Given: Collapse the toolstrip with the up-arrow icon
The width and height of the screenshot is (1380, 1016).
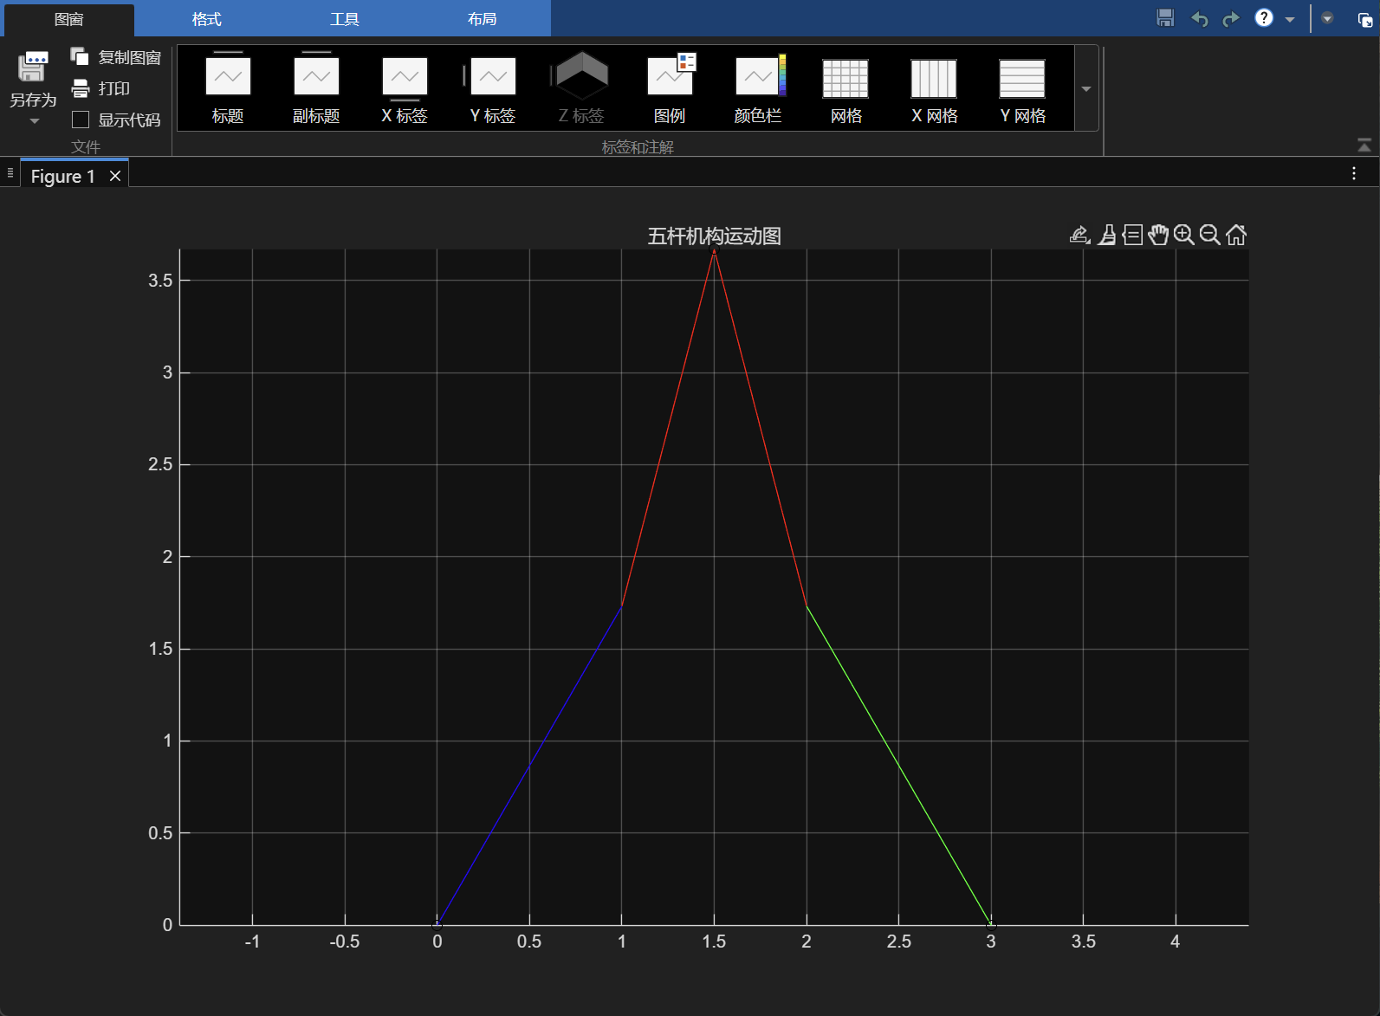Looking at the screenshot, I should [x=1364, y=145].
